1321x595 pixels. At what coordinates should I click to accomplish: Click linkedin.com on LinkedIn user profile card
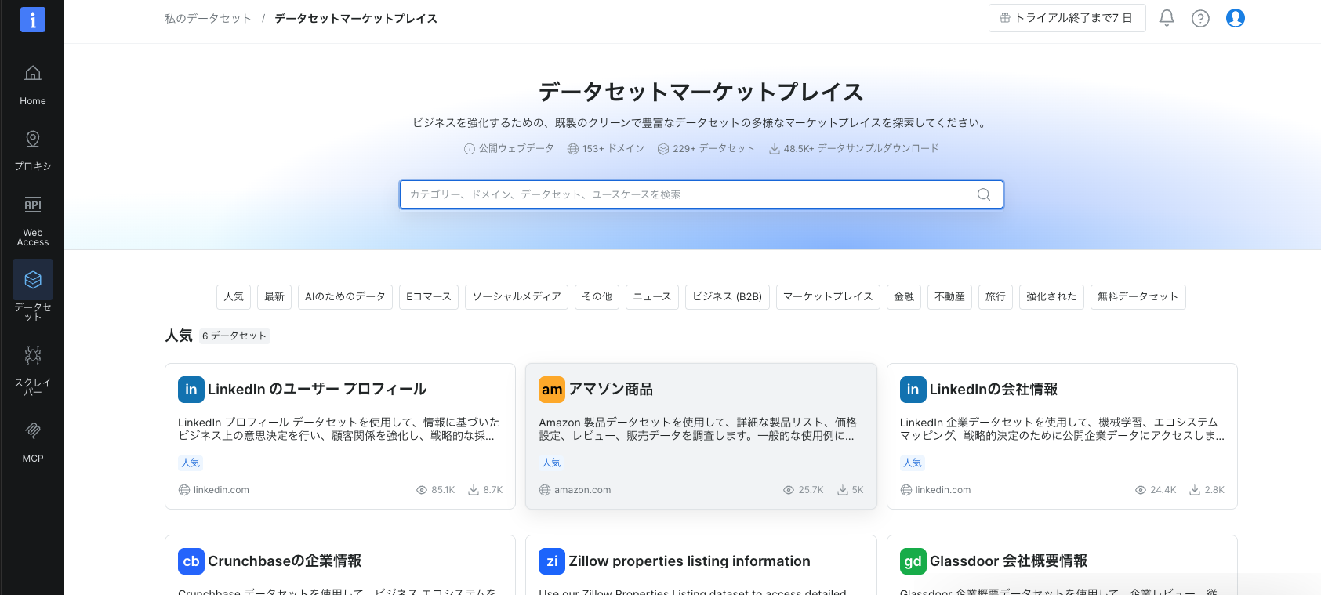[x=221, y=490]
